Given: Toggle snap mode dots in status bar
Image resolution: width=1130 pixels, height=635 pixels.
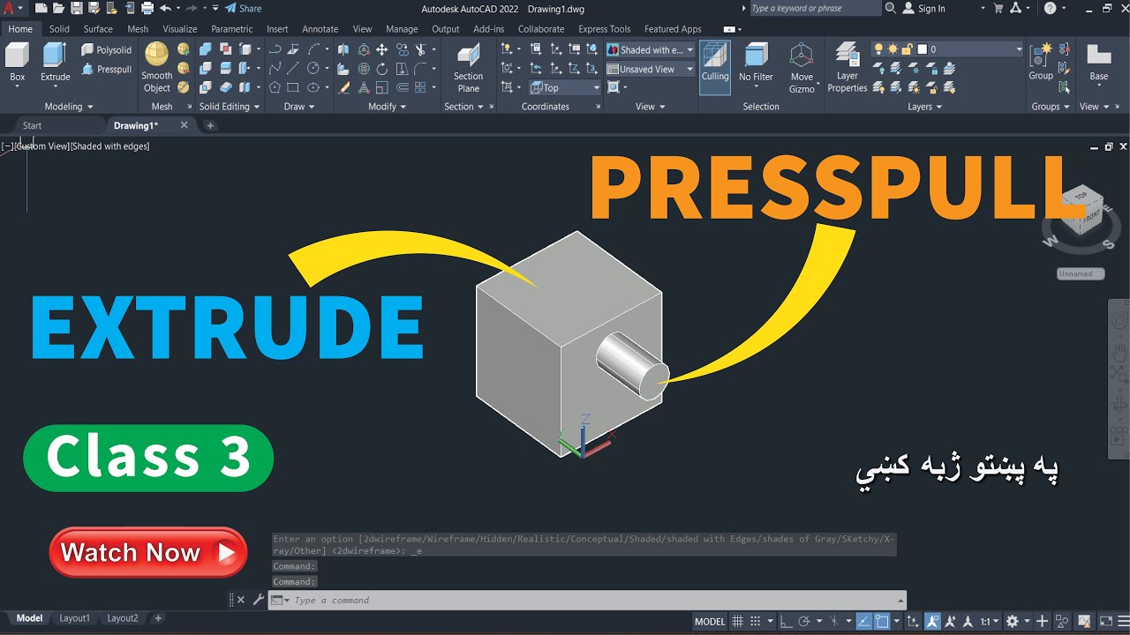Looking at the screenshot, I should (757, 621).
